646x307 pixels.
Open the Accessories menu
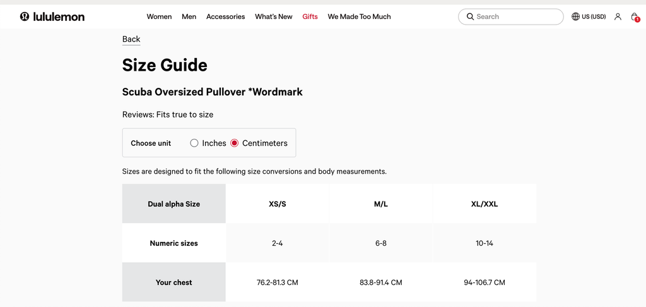(225, 16)
